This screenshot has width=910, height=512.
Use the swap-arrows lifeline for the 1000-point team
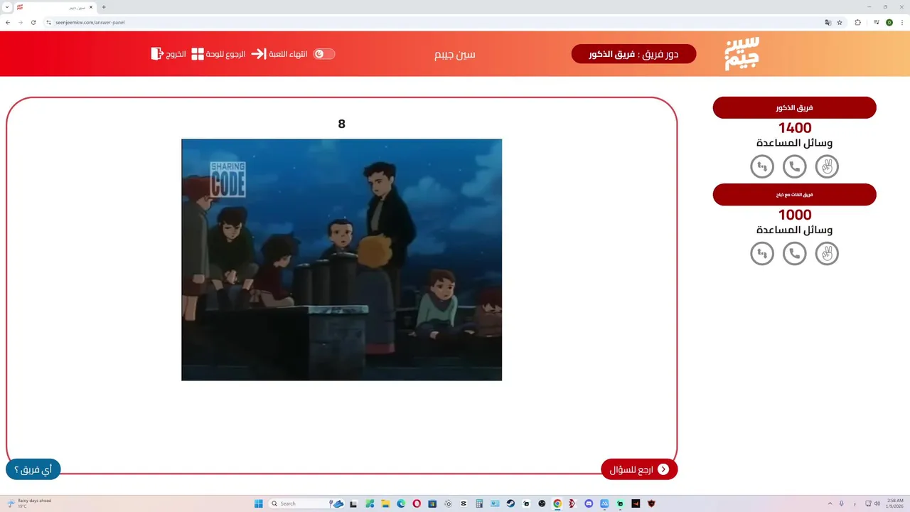(762, 253)
